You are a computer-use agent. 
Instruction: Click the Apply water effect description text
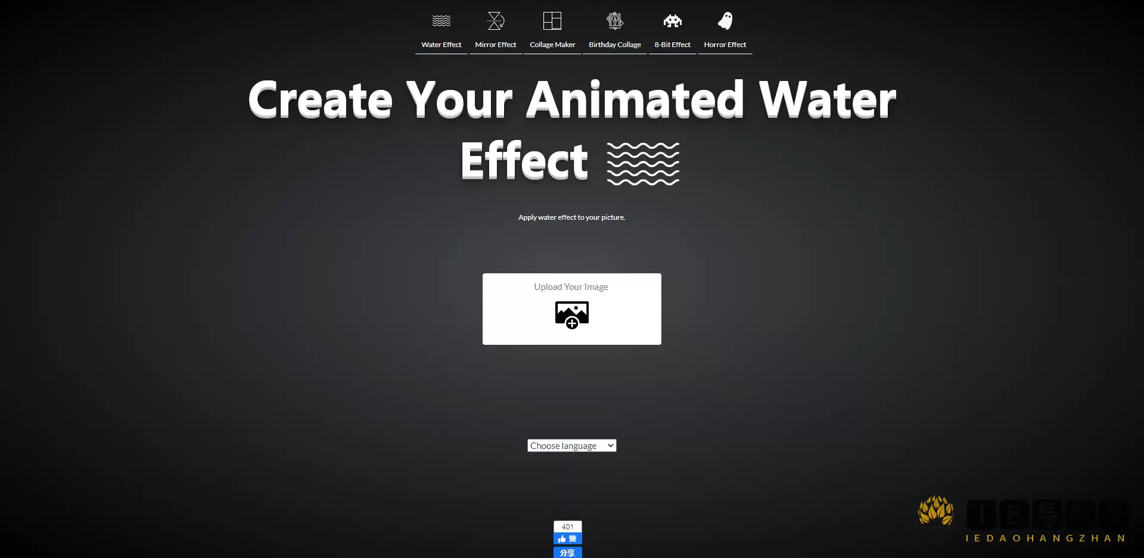571,217
